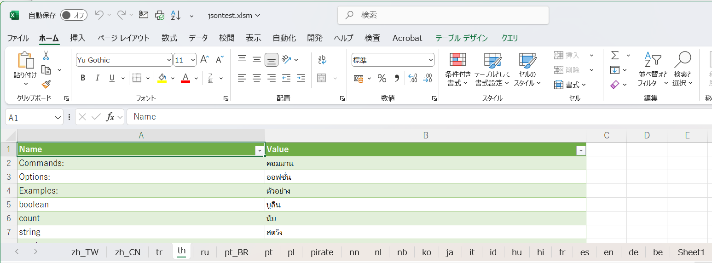Image resolution: width=712 pixels, height=263 pixels.
Task: Click the Clear eraser icon
Action: 615,85
